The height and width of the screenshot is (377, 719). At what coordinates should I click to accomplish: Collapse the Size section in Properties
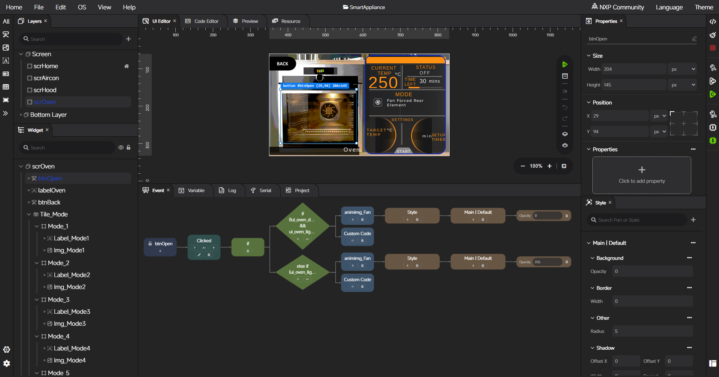coord(589,56)
